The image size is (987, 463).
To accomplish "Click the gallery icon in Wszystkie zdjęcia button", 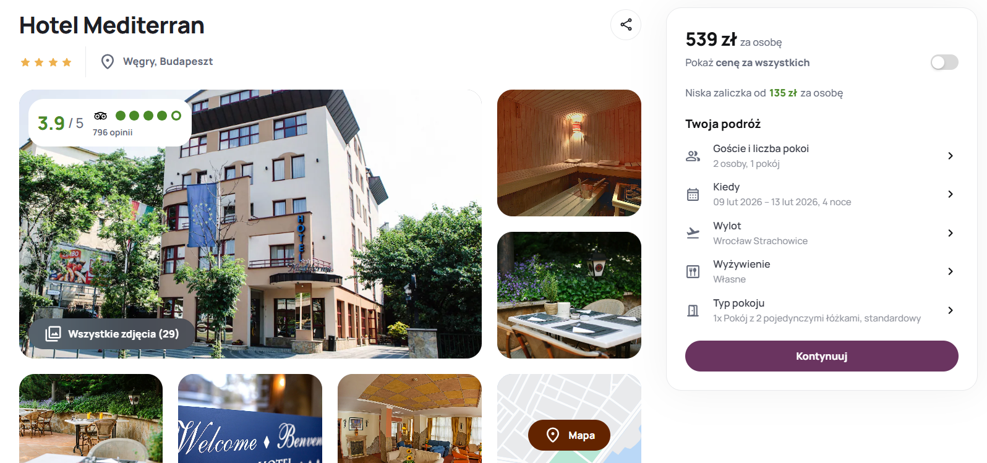I will pos(53,334).
